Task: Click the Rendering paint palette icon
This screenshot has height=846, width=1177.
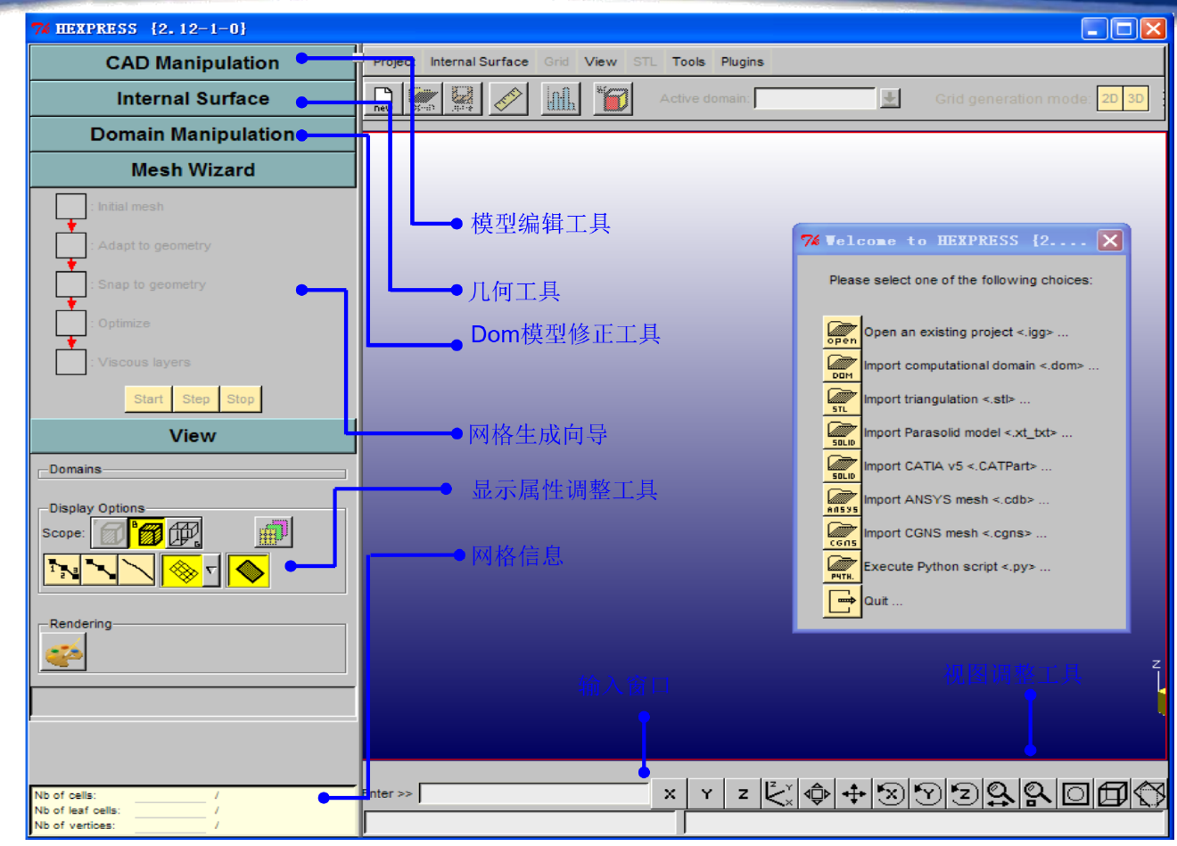Action: pos(63,653)
